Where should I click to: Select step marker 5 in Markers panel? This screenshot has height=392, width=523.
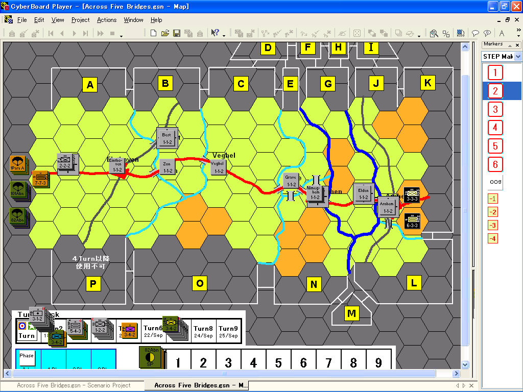pyautogui.click(x=495, y=145)
